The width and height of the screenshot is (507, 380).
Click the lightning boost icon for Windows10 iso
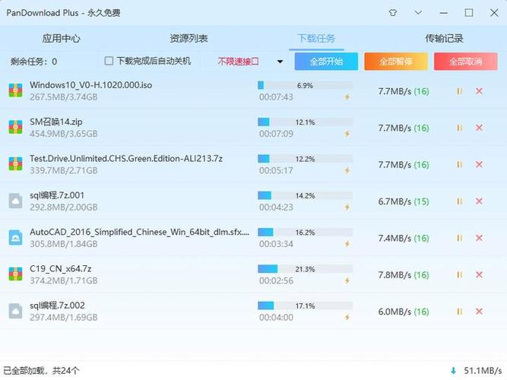tap(347, 97)
